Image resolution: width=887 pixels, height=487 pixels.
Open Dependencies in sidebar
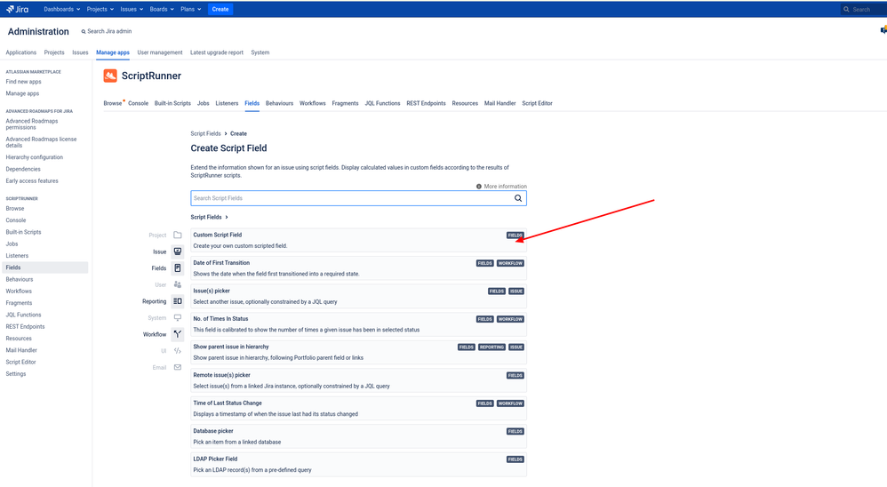[x=23, y=169]
